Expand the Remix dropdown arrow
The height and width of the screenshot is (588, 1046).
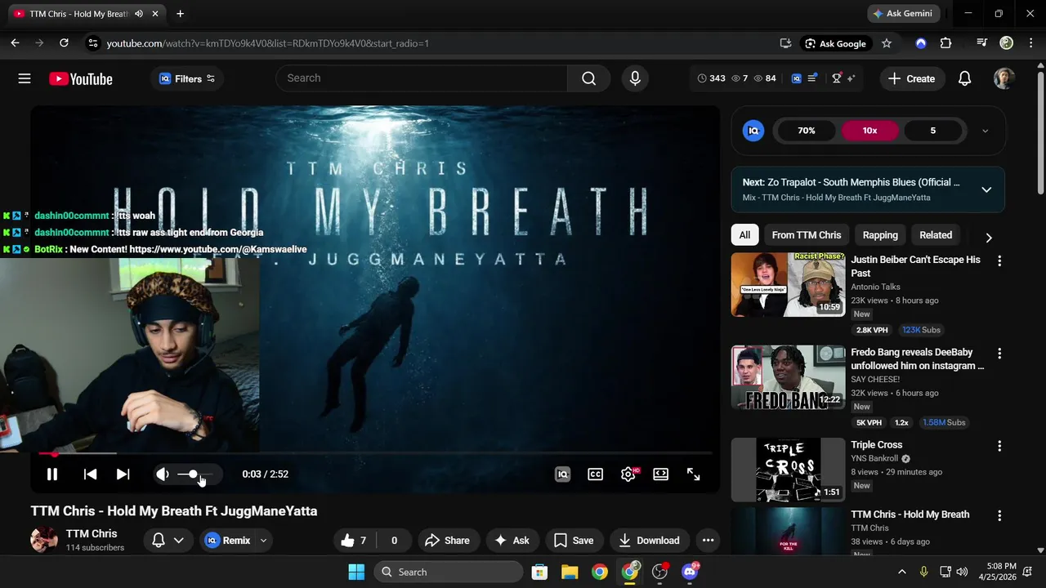pyautogui.click(x=263, y=540)
